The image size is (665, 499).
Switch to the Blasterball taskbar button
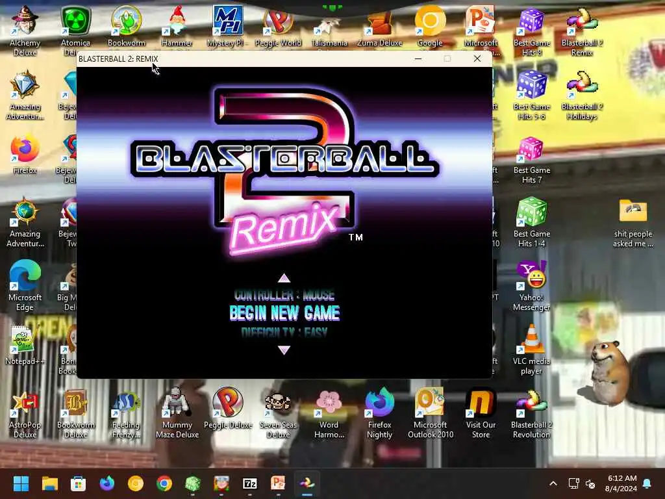pos(307,483)
